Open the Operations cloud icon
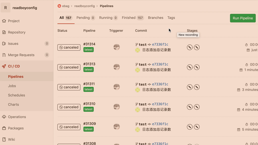 pos(4,117)
